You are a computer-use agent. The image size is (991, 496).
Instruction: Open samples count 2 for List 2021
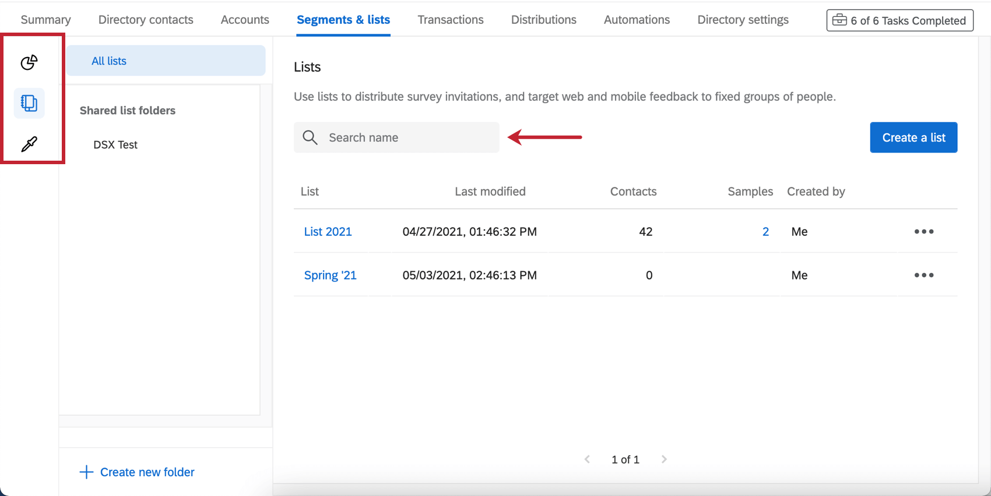click(765, 232)
